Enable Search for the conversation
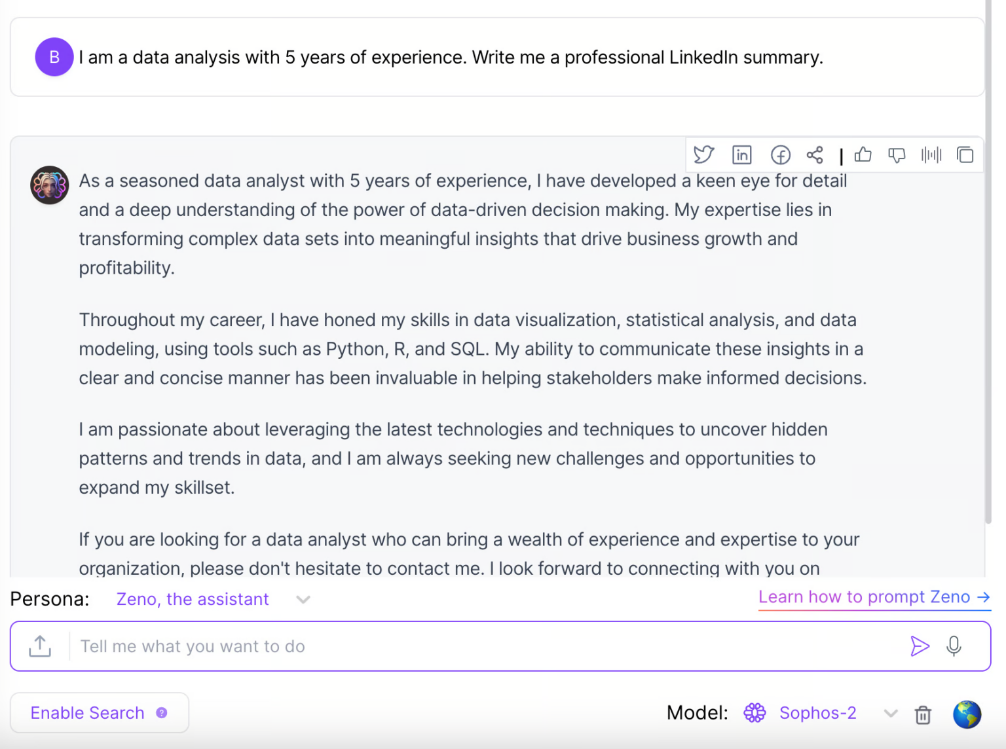Viewport: 1006px width, 749px height. click(x=88, y=713)
